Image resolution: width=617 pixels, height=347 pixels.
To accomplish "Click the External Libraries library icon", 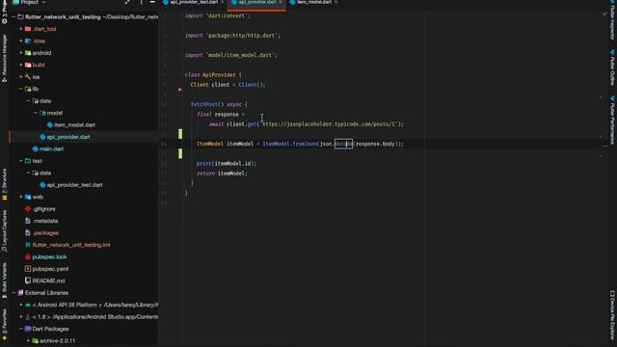I will coord(20,293).
